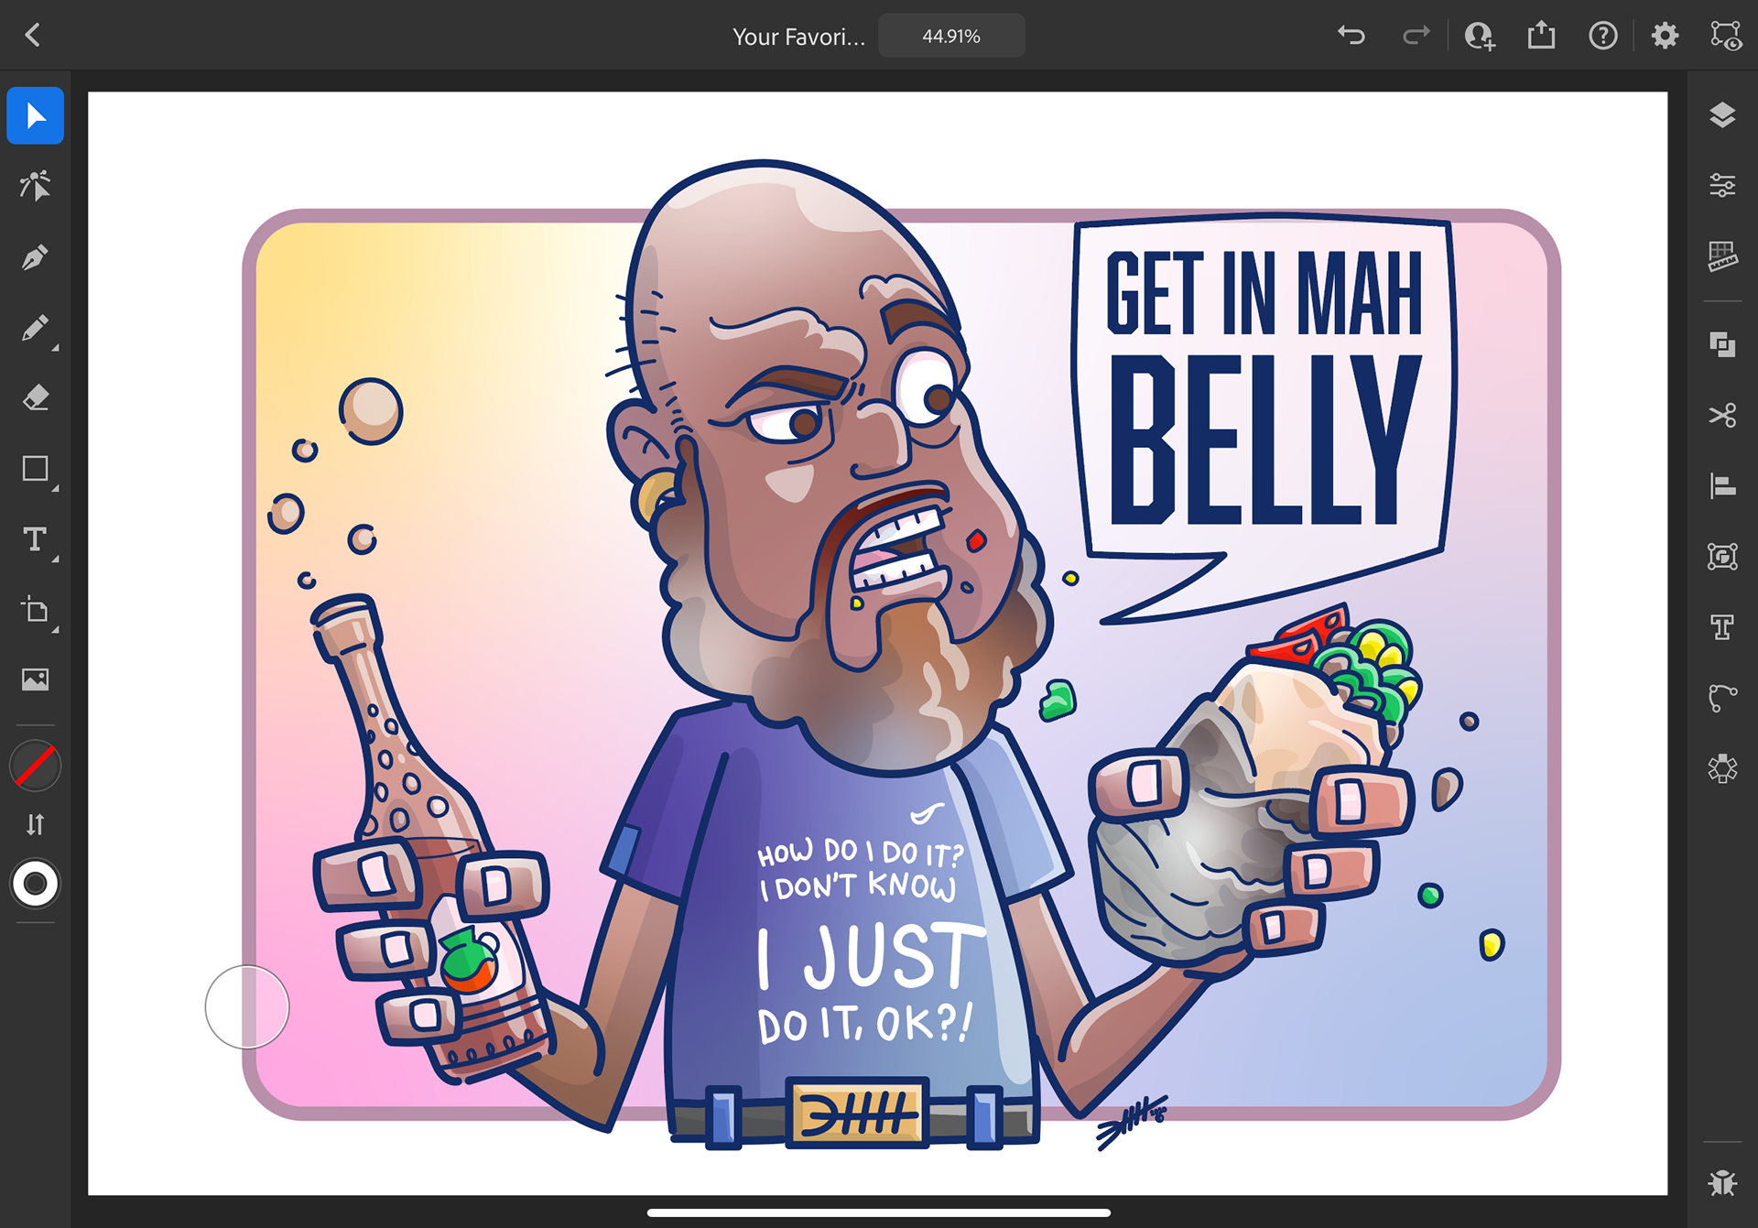1758x1228 pixels.
Task: Click the stroke color ring swatch
Action: pos(35,884)
